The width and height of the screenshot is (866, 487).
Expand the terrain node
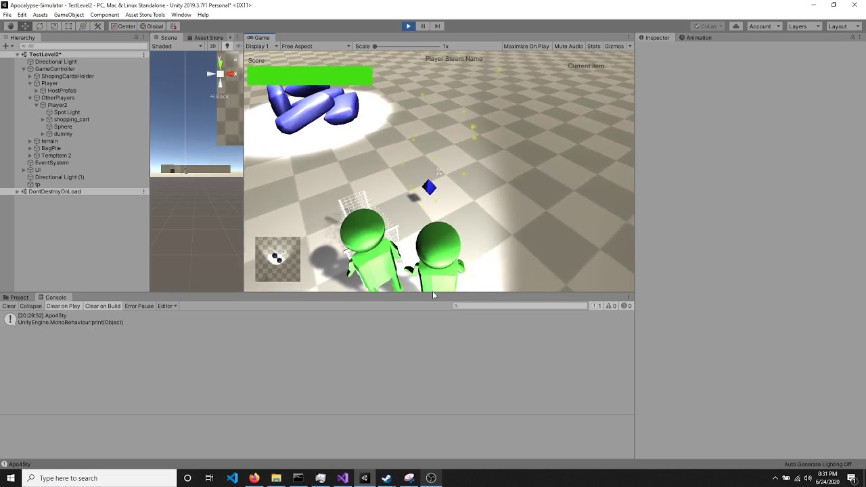click(x=30, y=141)
